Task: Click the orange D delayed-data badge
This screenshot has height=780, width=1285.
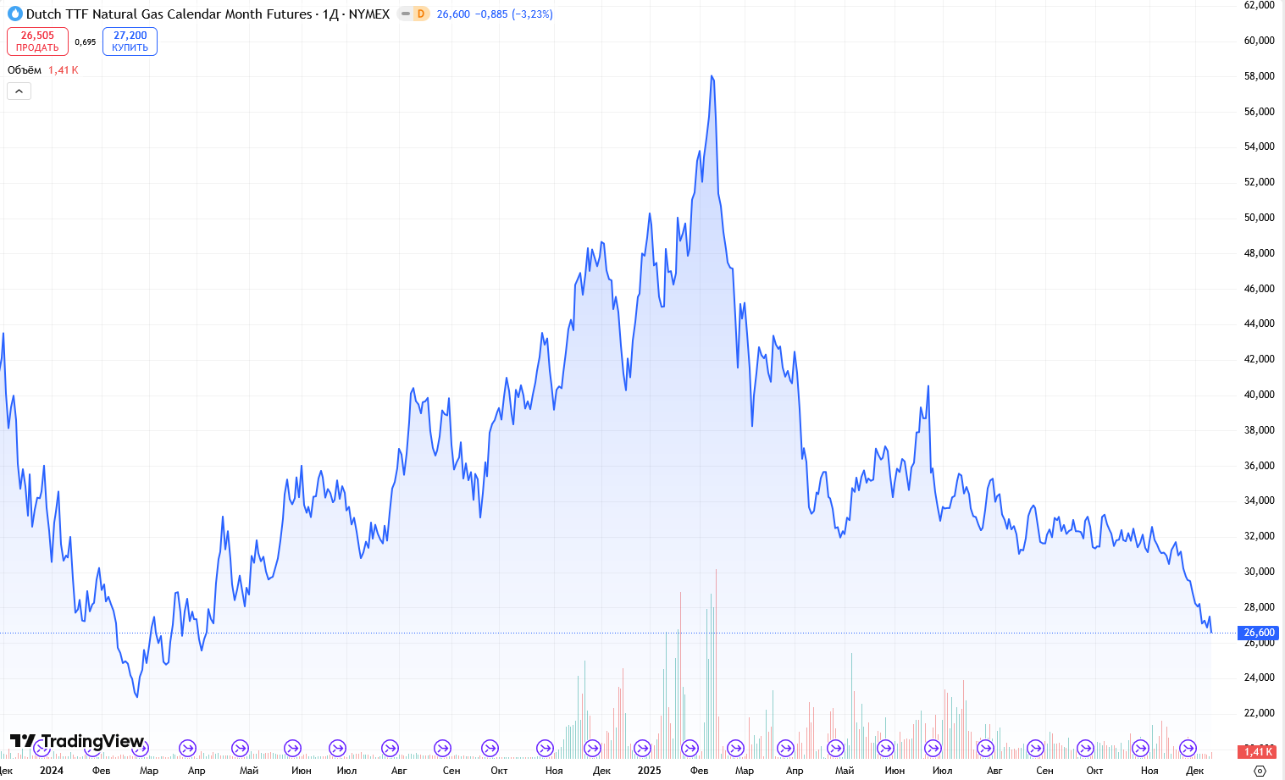Action: point(421,14)
